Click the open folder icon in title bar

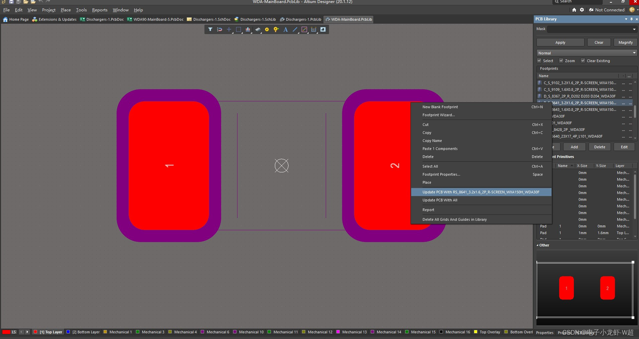26,2
